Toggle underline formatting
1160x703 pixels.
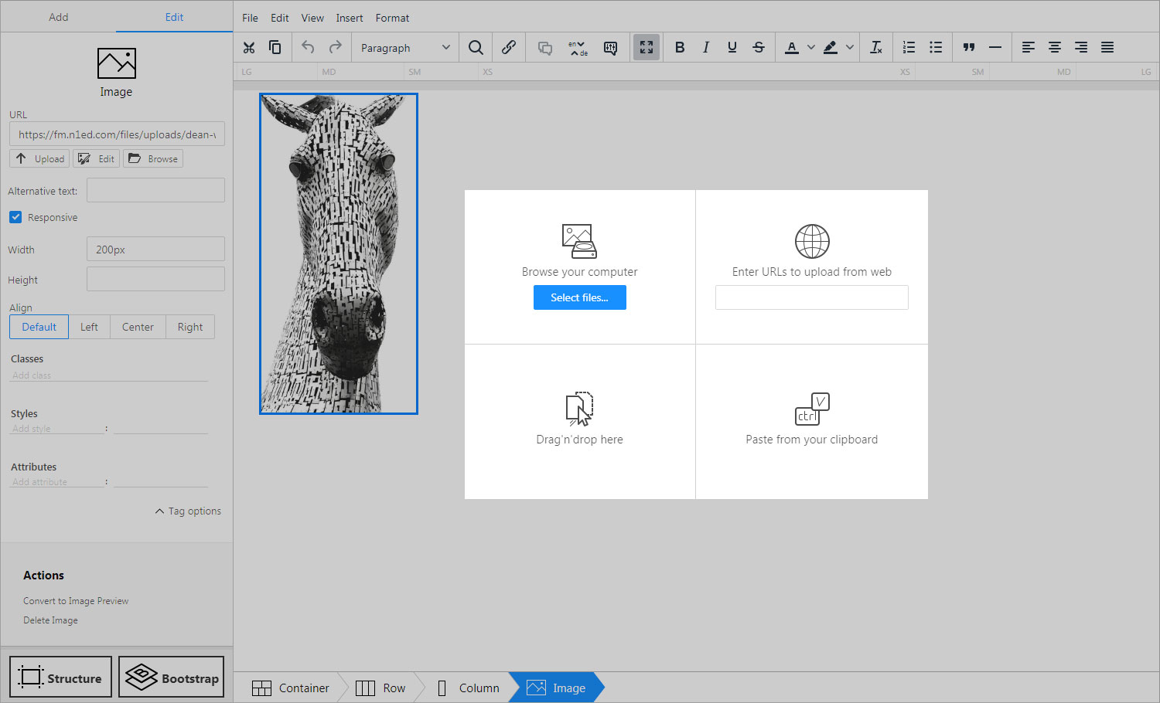click(x=732, y=48)
